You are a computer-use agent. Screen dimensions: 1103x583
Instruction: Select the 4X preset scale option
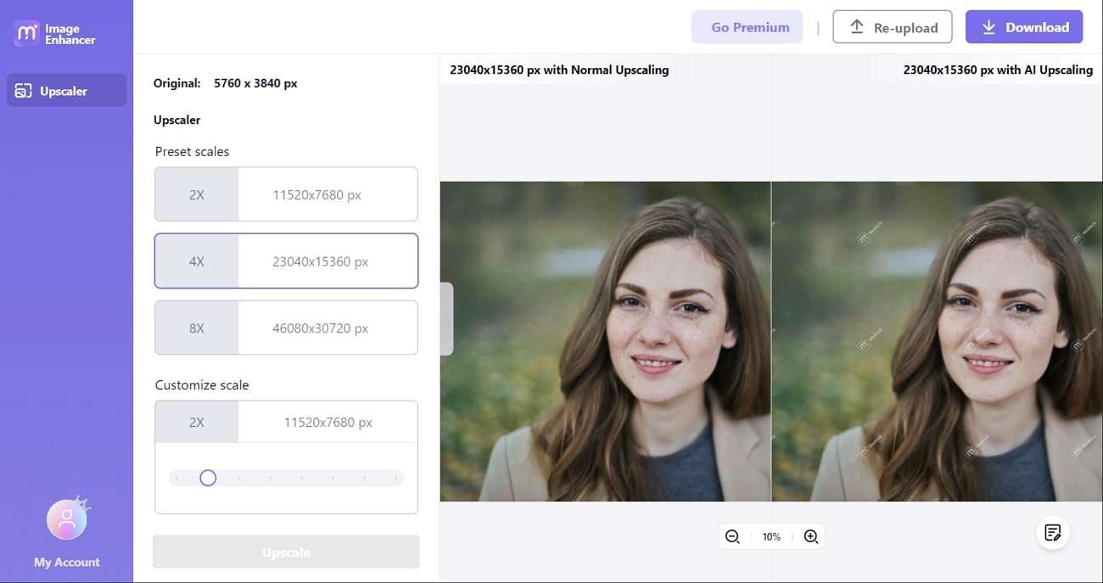(286, 261)
